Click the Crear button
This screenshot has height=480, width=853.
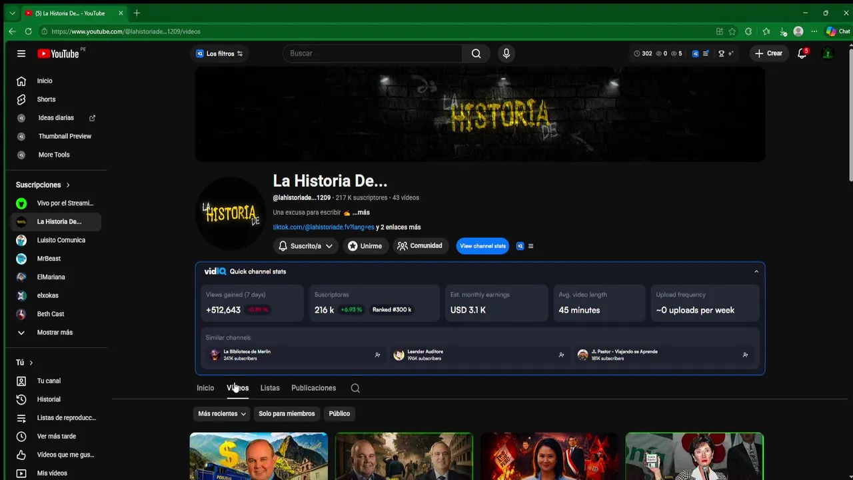click(x=768, y=53)
